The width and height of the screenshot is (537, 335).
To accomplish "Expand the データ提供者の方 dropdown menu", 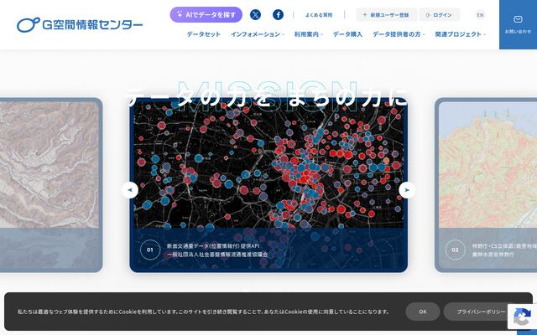I will 399,34.
